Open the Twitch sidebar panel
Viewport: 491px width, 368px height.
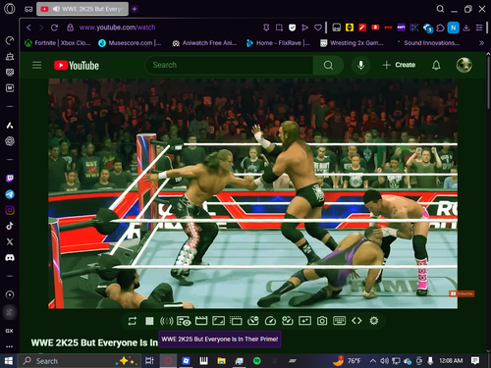[10, 179]
